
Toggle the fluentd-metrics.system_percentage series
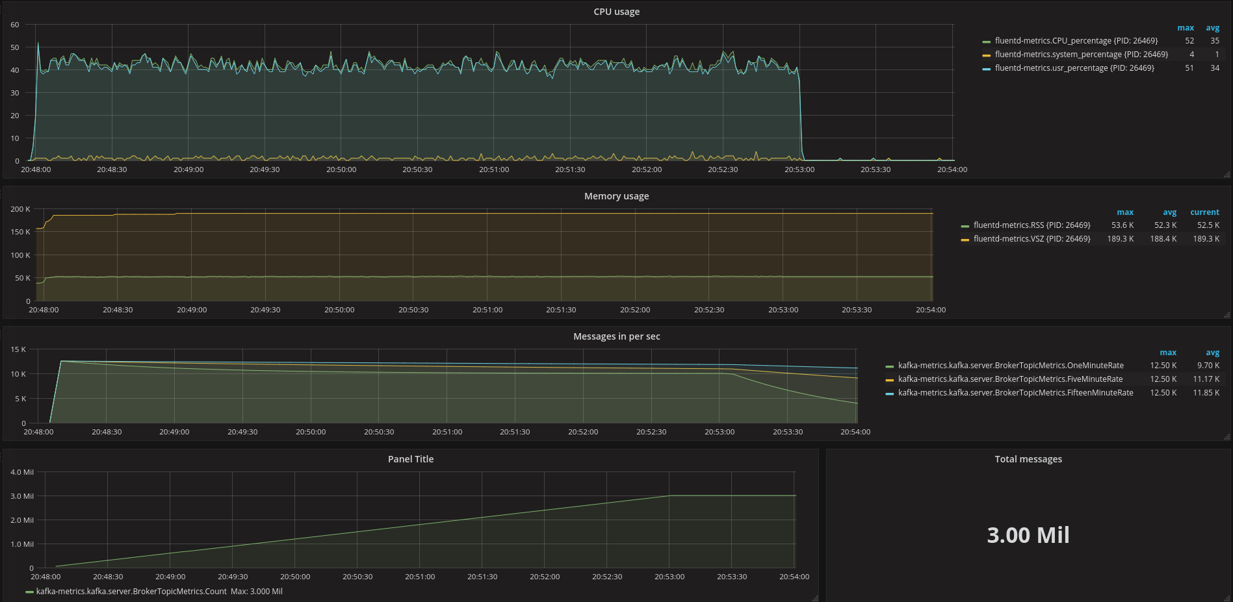click(1081, 55)
